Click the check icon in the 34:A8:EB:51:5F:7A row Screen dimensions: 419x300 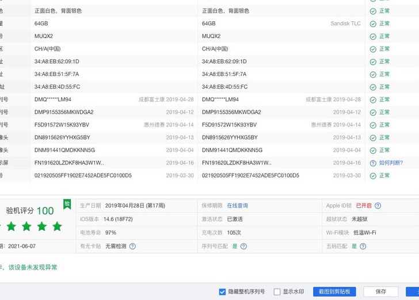click(x=373, y=75)
